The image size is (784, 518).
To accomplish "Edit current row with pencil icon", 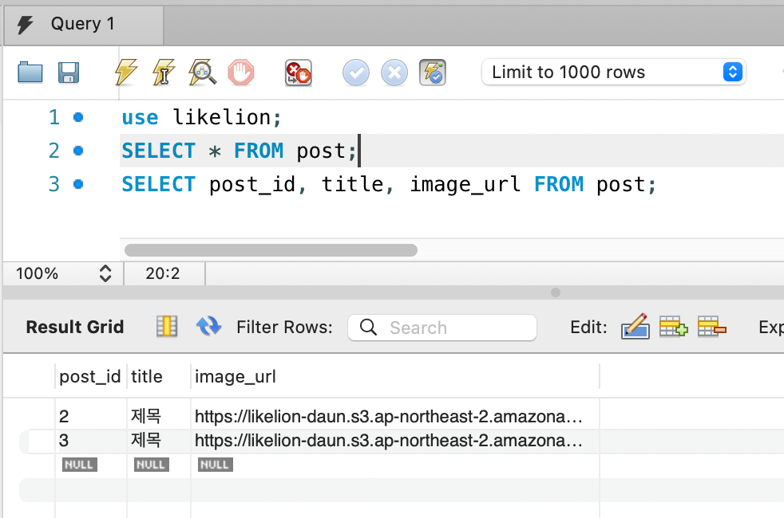I will (635, 327).
